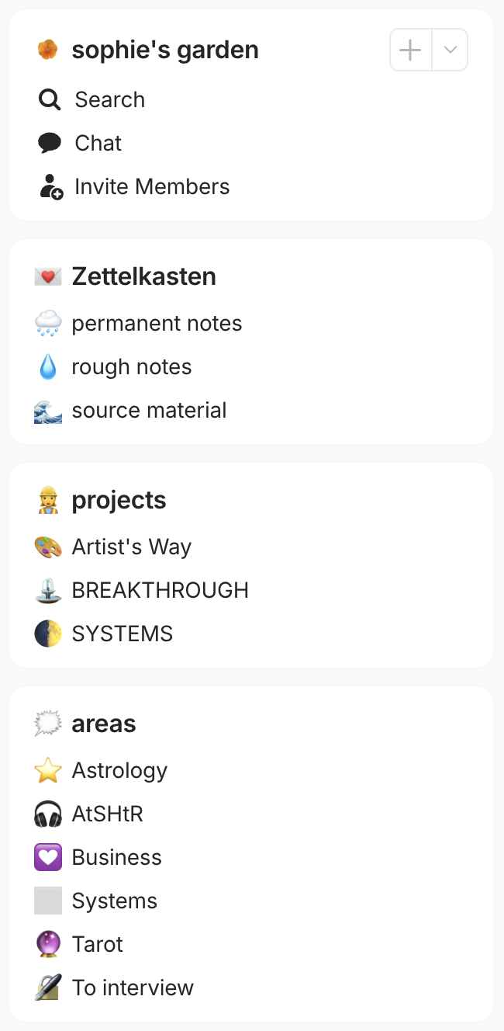Click the Invite Members person icon
Image resolution: width=504 pixels, height=1031 pixels.
(51, 187)
